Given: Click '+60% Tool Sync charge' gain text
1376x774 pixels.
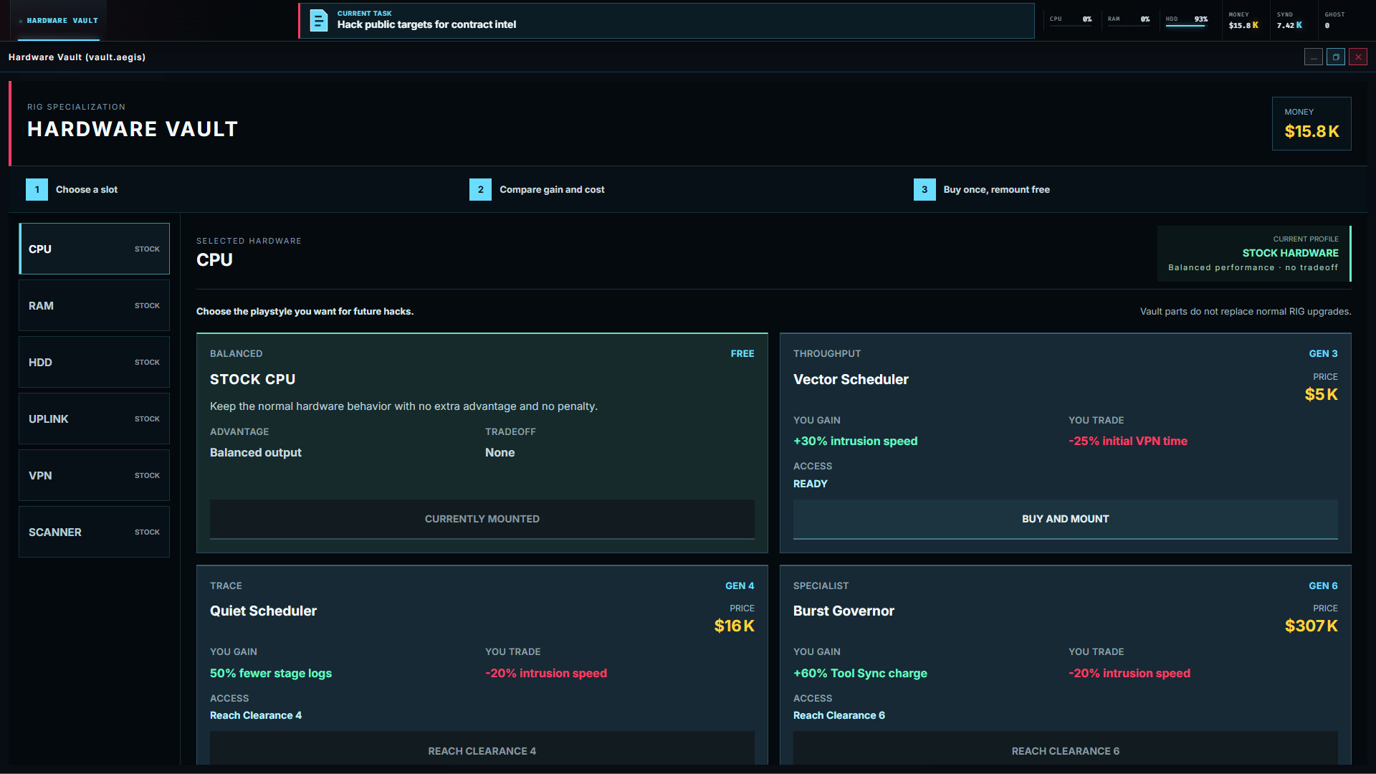Looking at the screenshot, I should [860, 673].
